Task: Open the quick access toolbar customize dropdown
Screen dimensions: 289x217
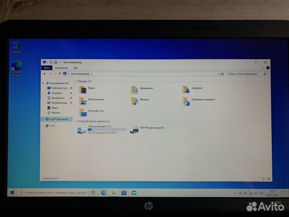Action: coord(59,62)
